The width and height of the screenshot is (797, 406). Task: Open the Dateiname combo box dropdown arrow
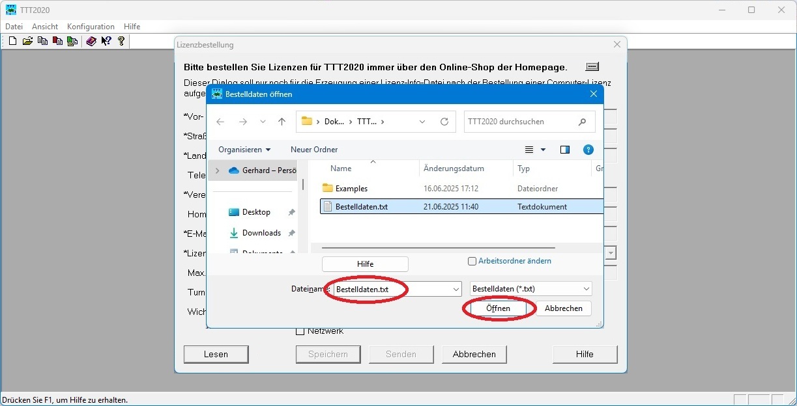[456, 289]
